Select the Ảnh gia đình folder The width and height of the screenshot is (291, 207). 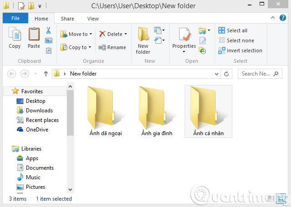point(157,111)
